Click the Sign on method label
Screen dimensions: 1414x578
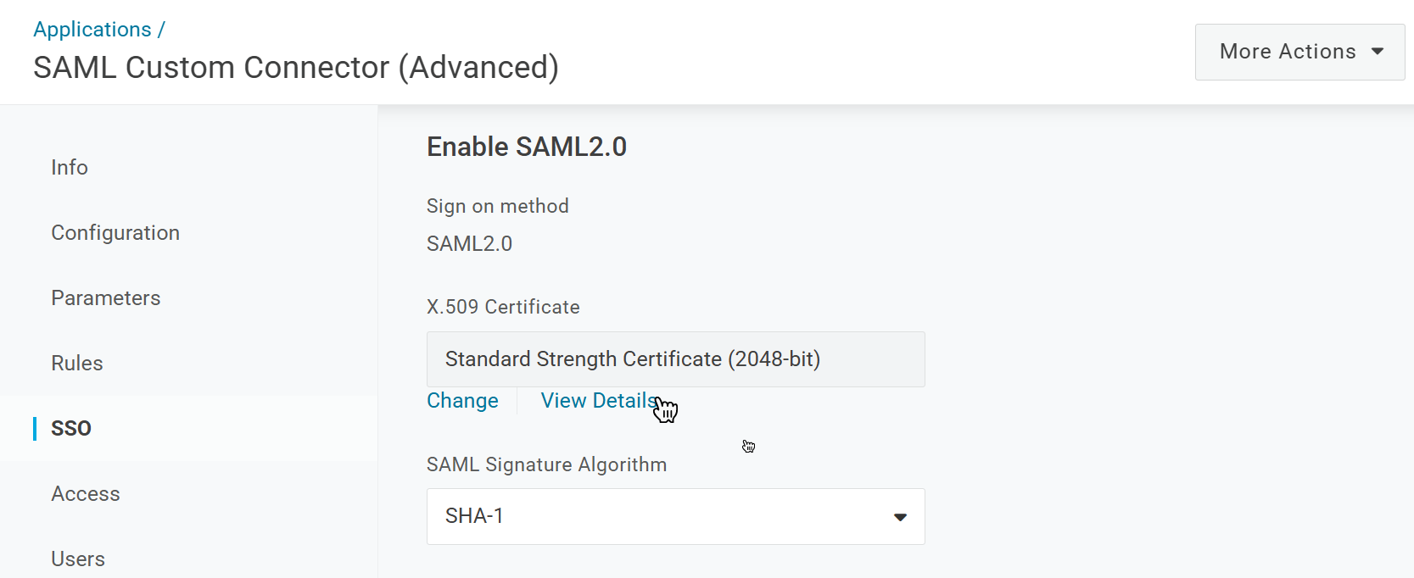(498, 207)
